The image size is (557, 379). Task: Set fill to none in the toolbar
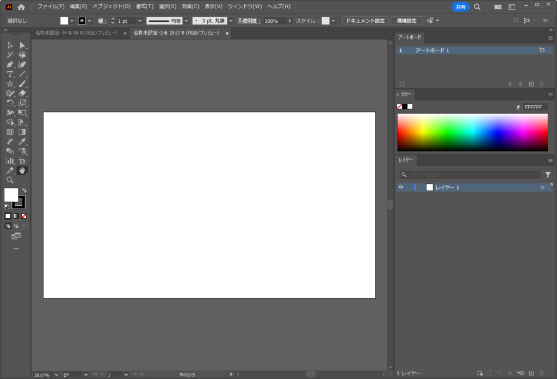[24, 216]
